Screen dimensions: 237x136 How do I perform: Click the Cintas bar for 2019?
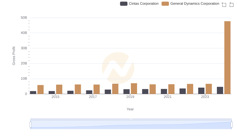[x=126, y=92]
